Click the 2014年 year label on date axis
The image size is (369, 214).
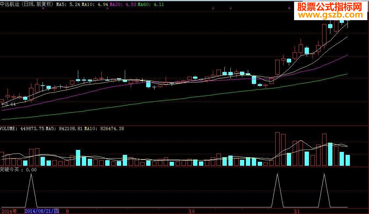pos(9,211)
